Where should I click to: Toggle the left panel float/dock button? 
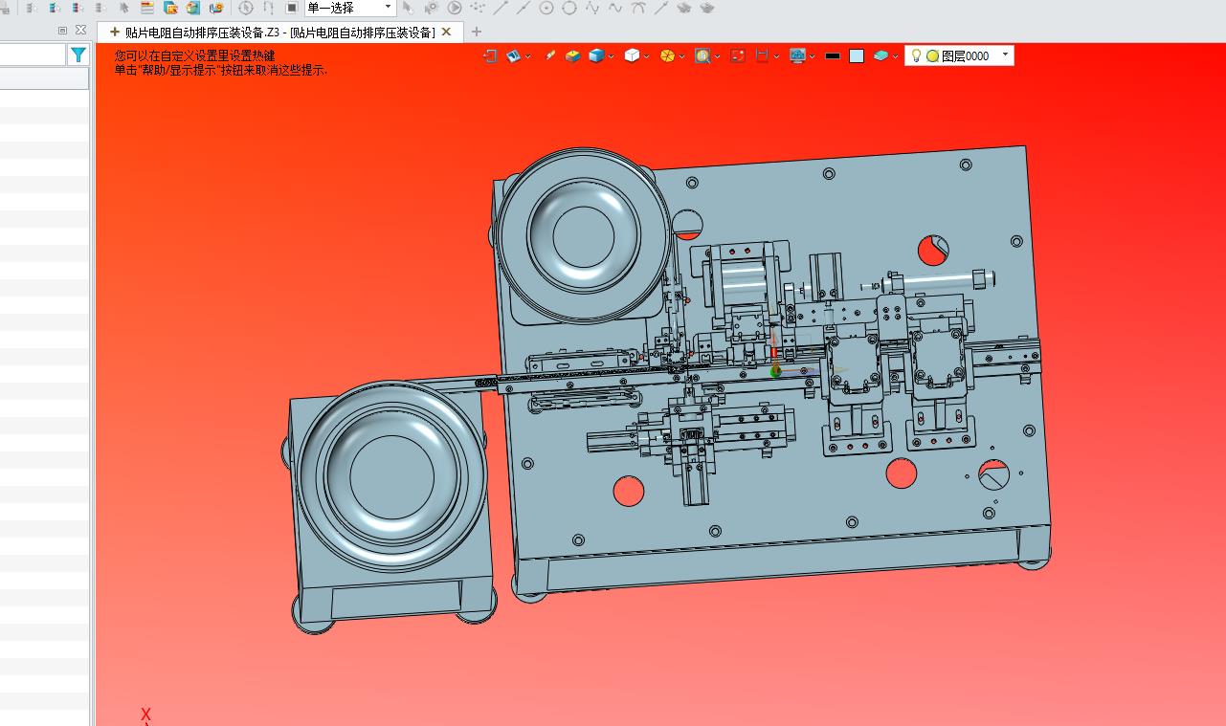click(63, 31)
